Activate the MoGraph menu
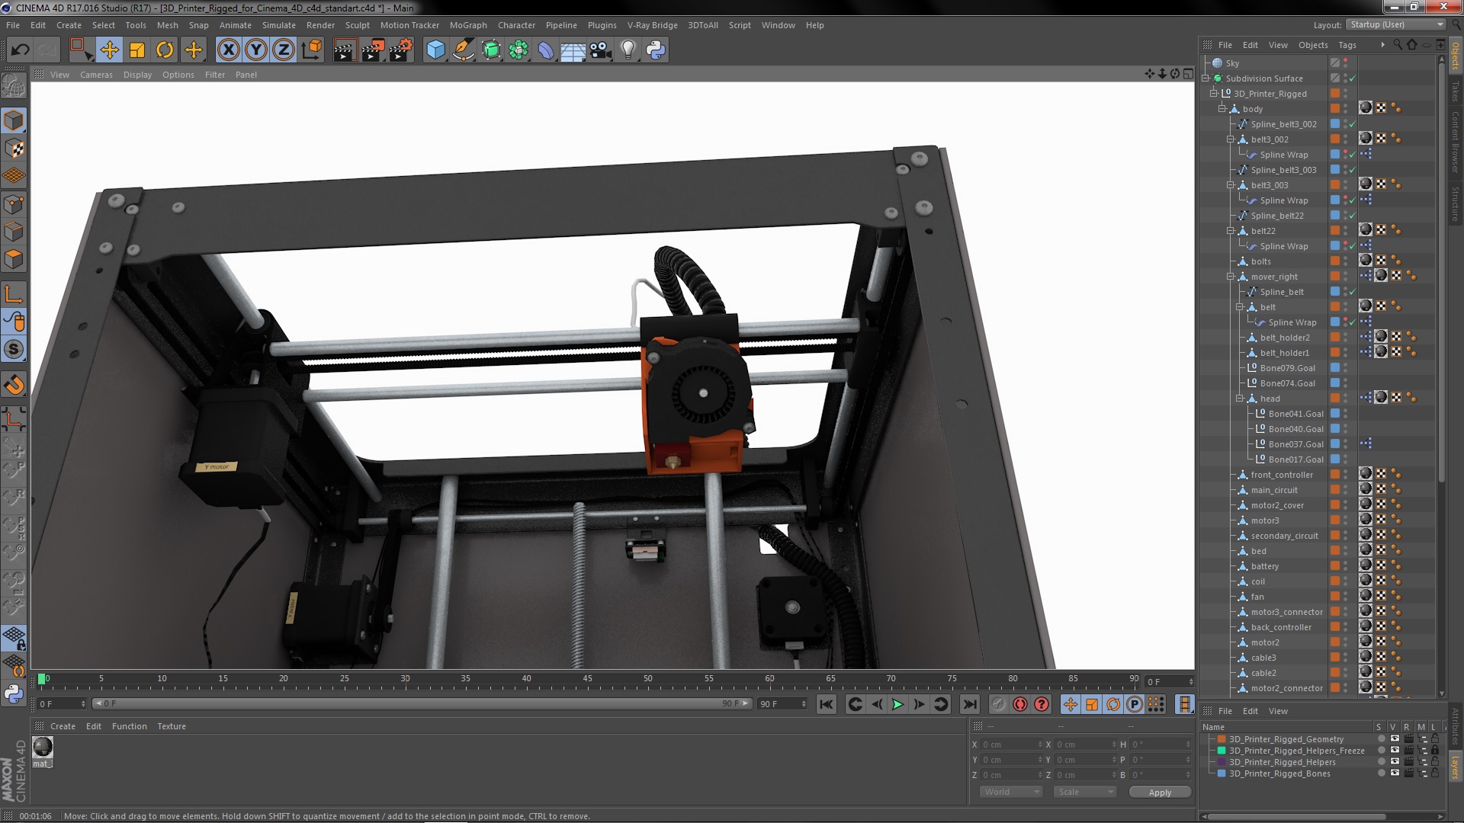Viewport: 1464px width, 823px height. tap(466, 24)
